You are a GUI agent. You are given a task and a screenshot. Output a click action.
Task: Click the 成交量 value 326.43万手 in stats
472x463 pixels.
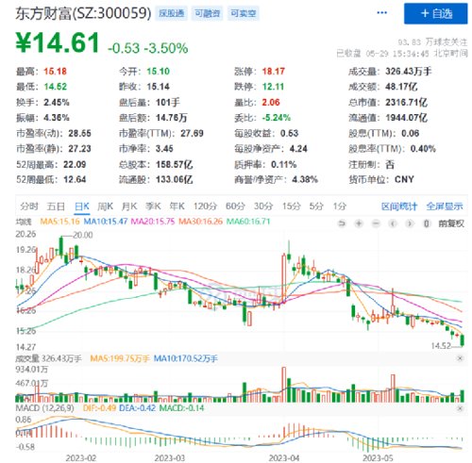409,72
